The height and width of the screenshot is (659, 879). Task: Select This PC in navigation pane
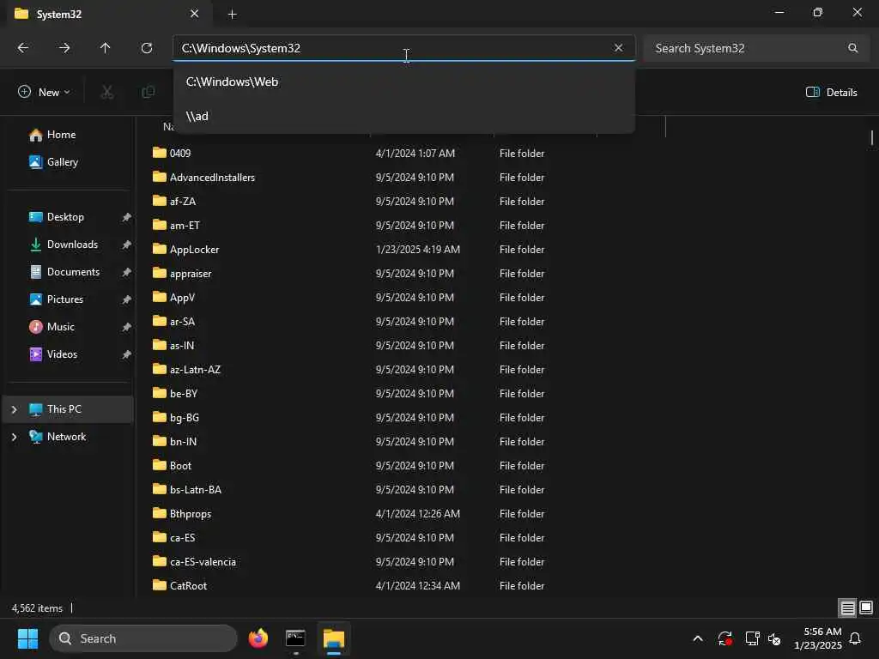69,409
